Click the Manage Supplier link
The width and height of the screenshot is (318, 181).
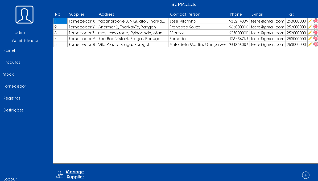pyautogui.click(x=75, y=174)
